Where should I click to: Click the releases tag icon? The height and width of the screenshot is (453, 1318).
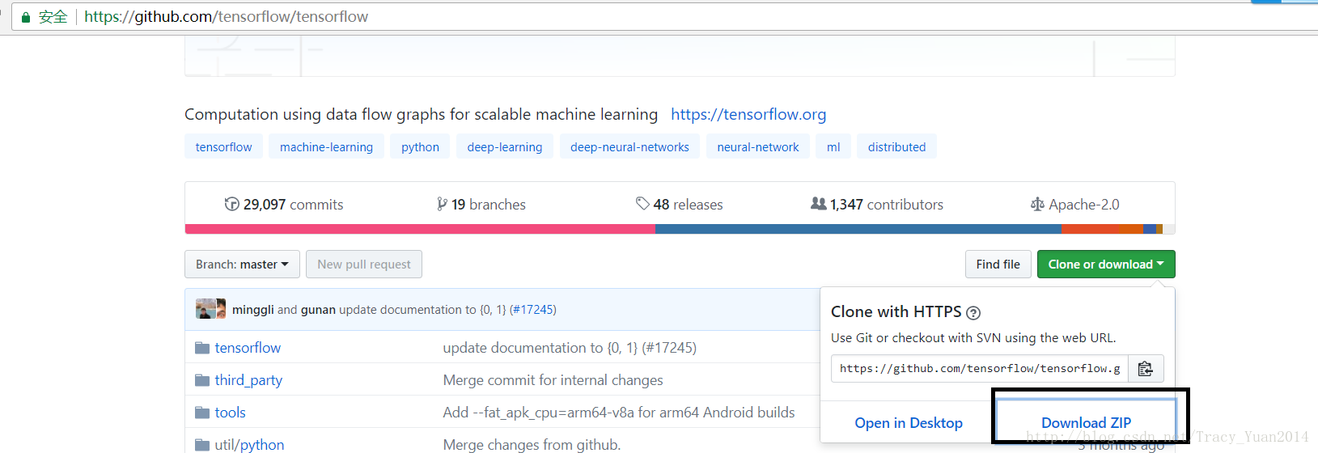coord(642,204)
